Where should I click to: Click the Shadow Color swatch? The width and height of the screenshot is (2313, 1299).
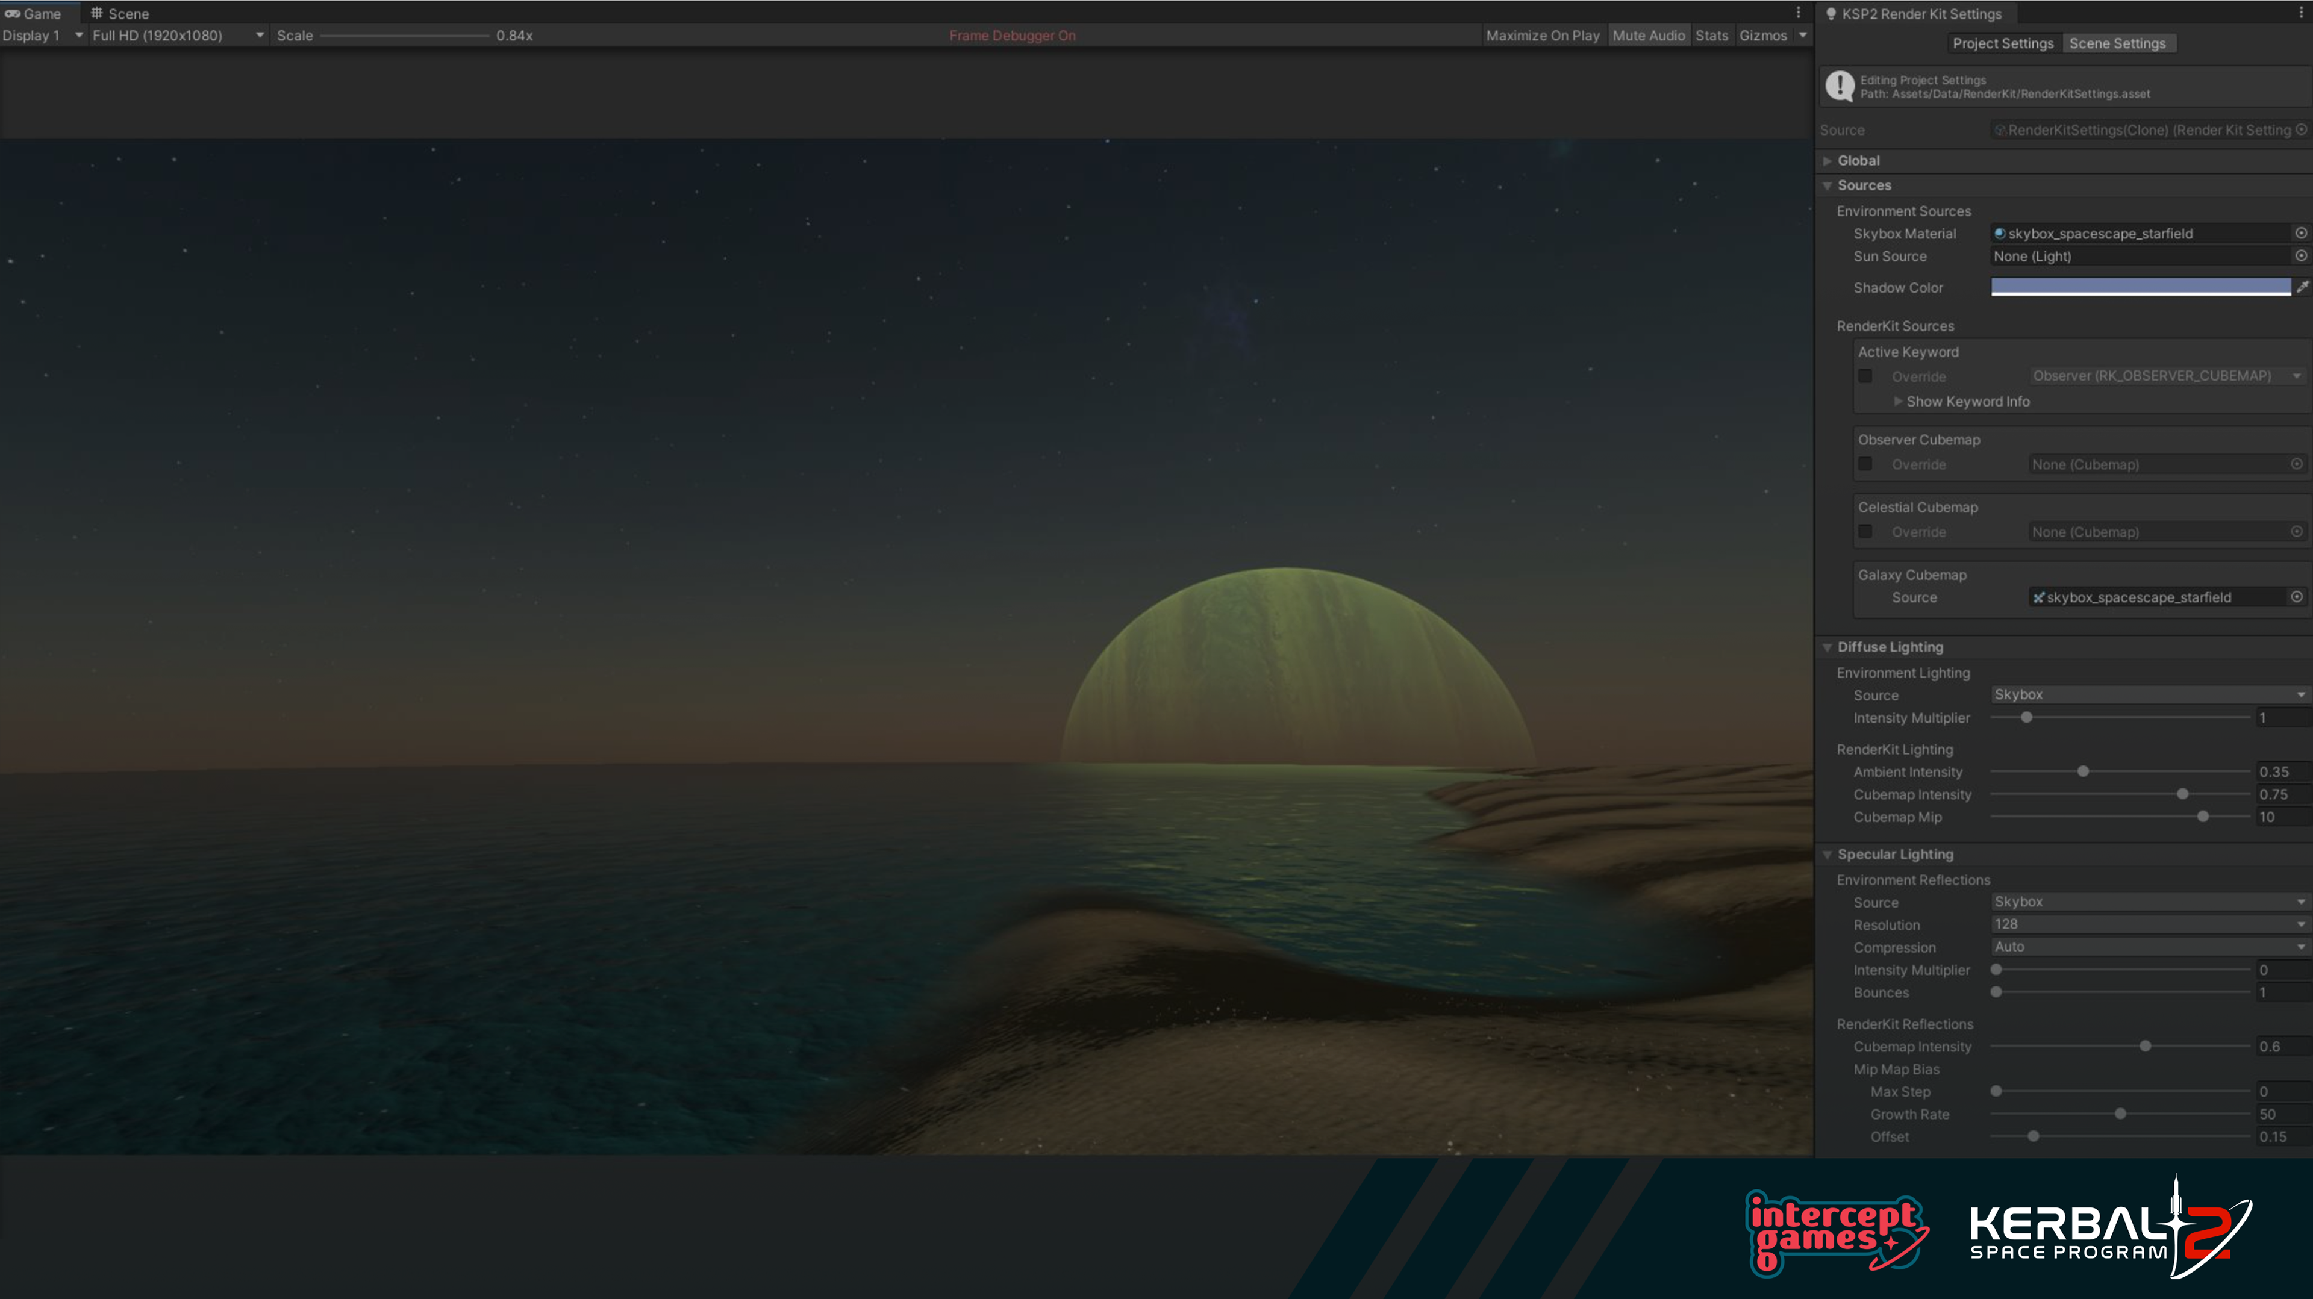[2141, 287]
